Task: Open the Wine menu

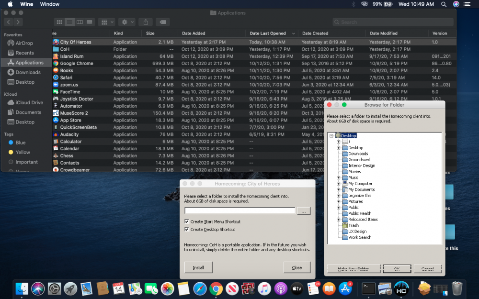Action: click(26, 4)
